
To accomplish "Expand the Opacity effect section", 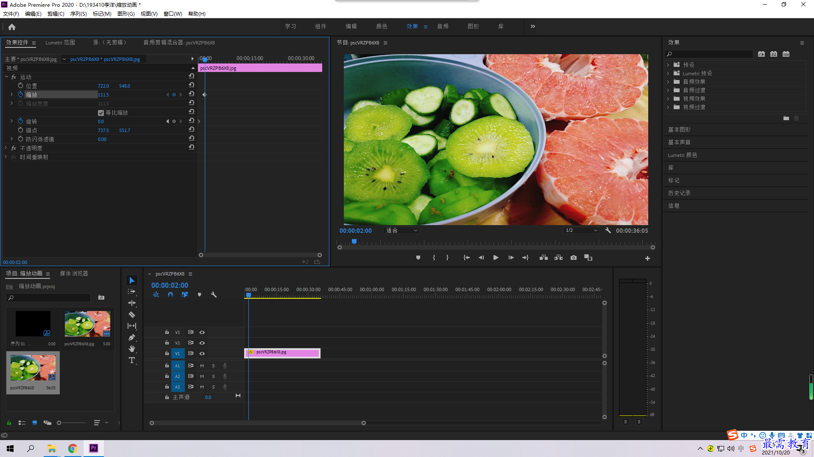I will click(6, 148).
